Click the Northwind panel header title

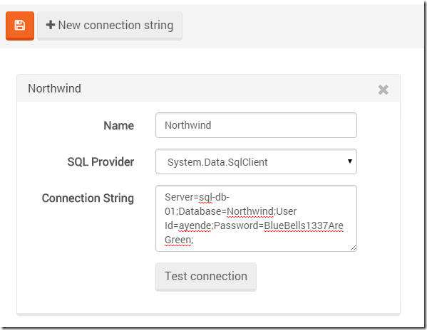pyautogui.click(x=54, y=88)
